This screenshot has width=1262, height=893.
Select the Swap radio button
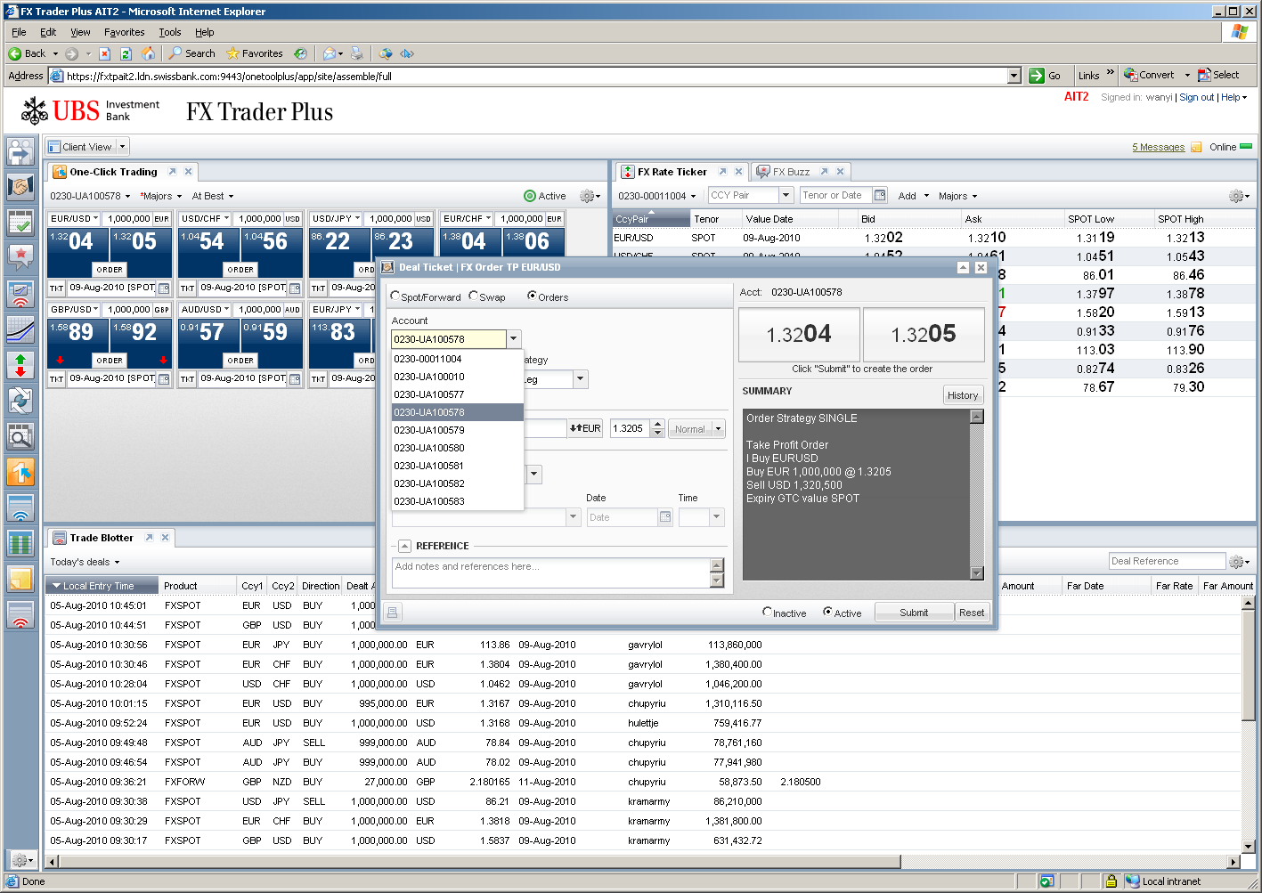point(474,296)
